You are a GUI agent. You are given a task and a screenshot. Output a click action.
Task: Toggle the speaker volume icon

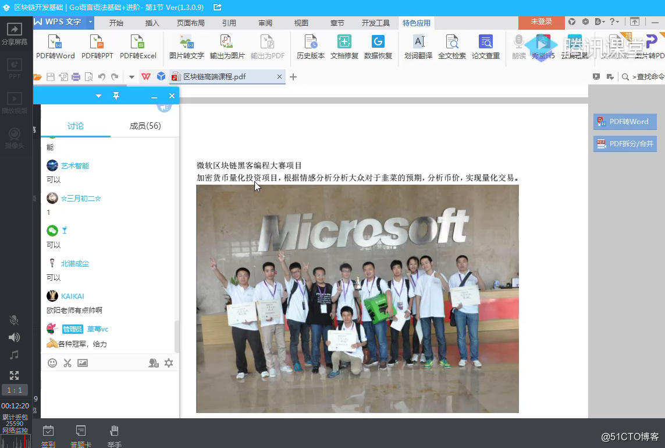pos(14,337)
